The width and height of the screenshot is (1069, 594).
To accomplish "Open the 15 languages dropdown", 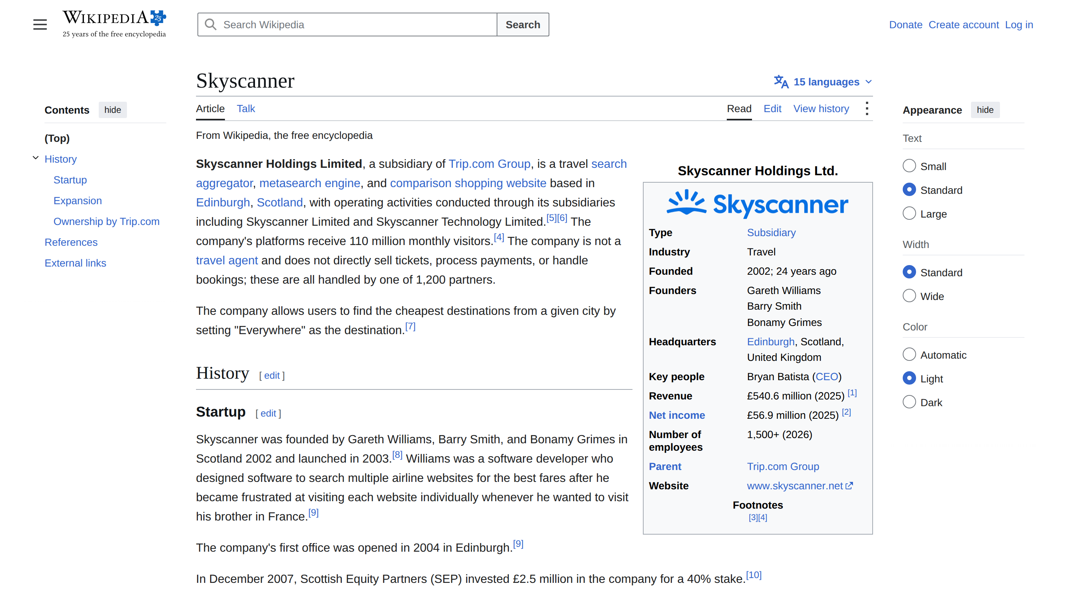I will [823, 82].
